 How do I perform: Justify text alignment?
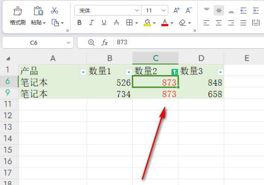coord(243,23)
